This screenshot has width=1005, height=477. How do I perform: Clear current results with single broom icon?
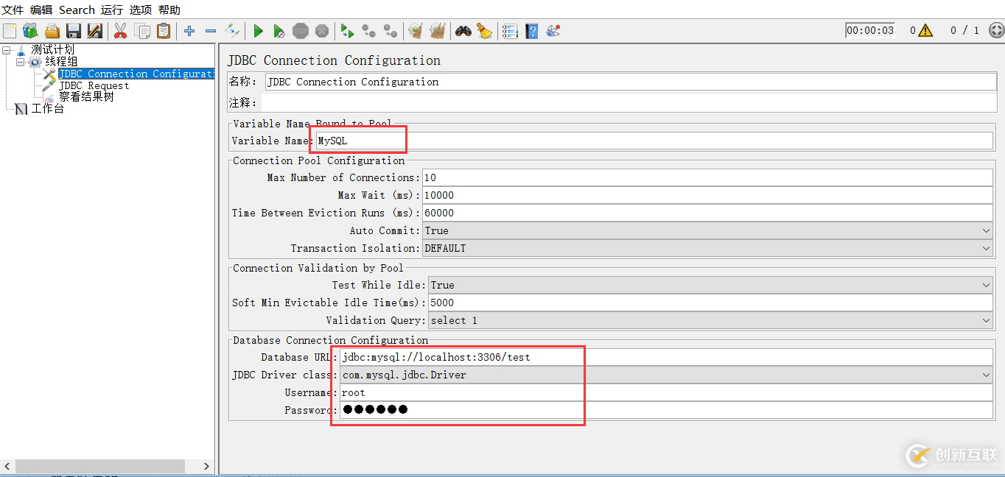(416, 31)
